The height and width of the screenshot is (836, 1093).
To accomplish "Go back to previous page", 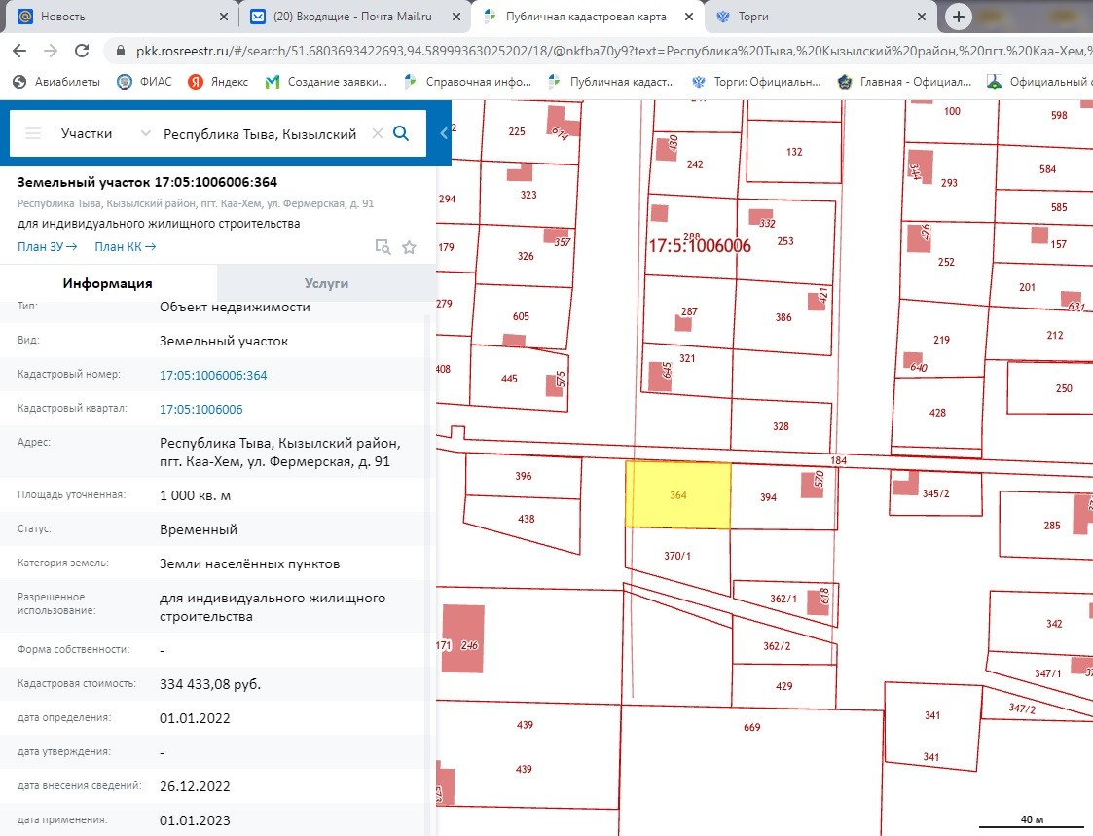I will (19, 51).
